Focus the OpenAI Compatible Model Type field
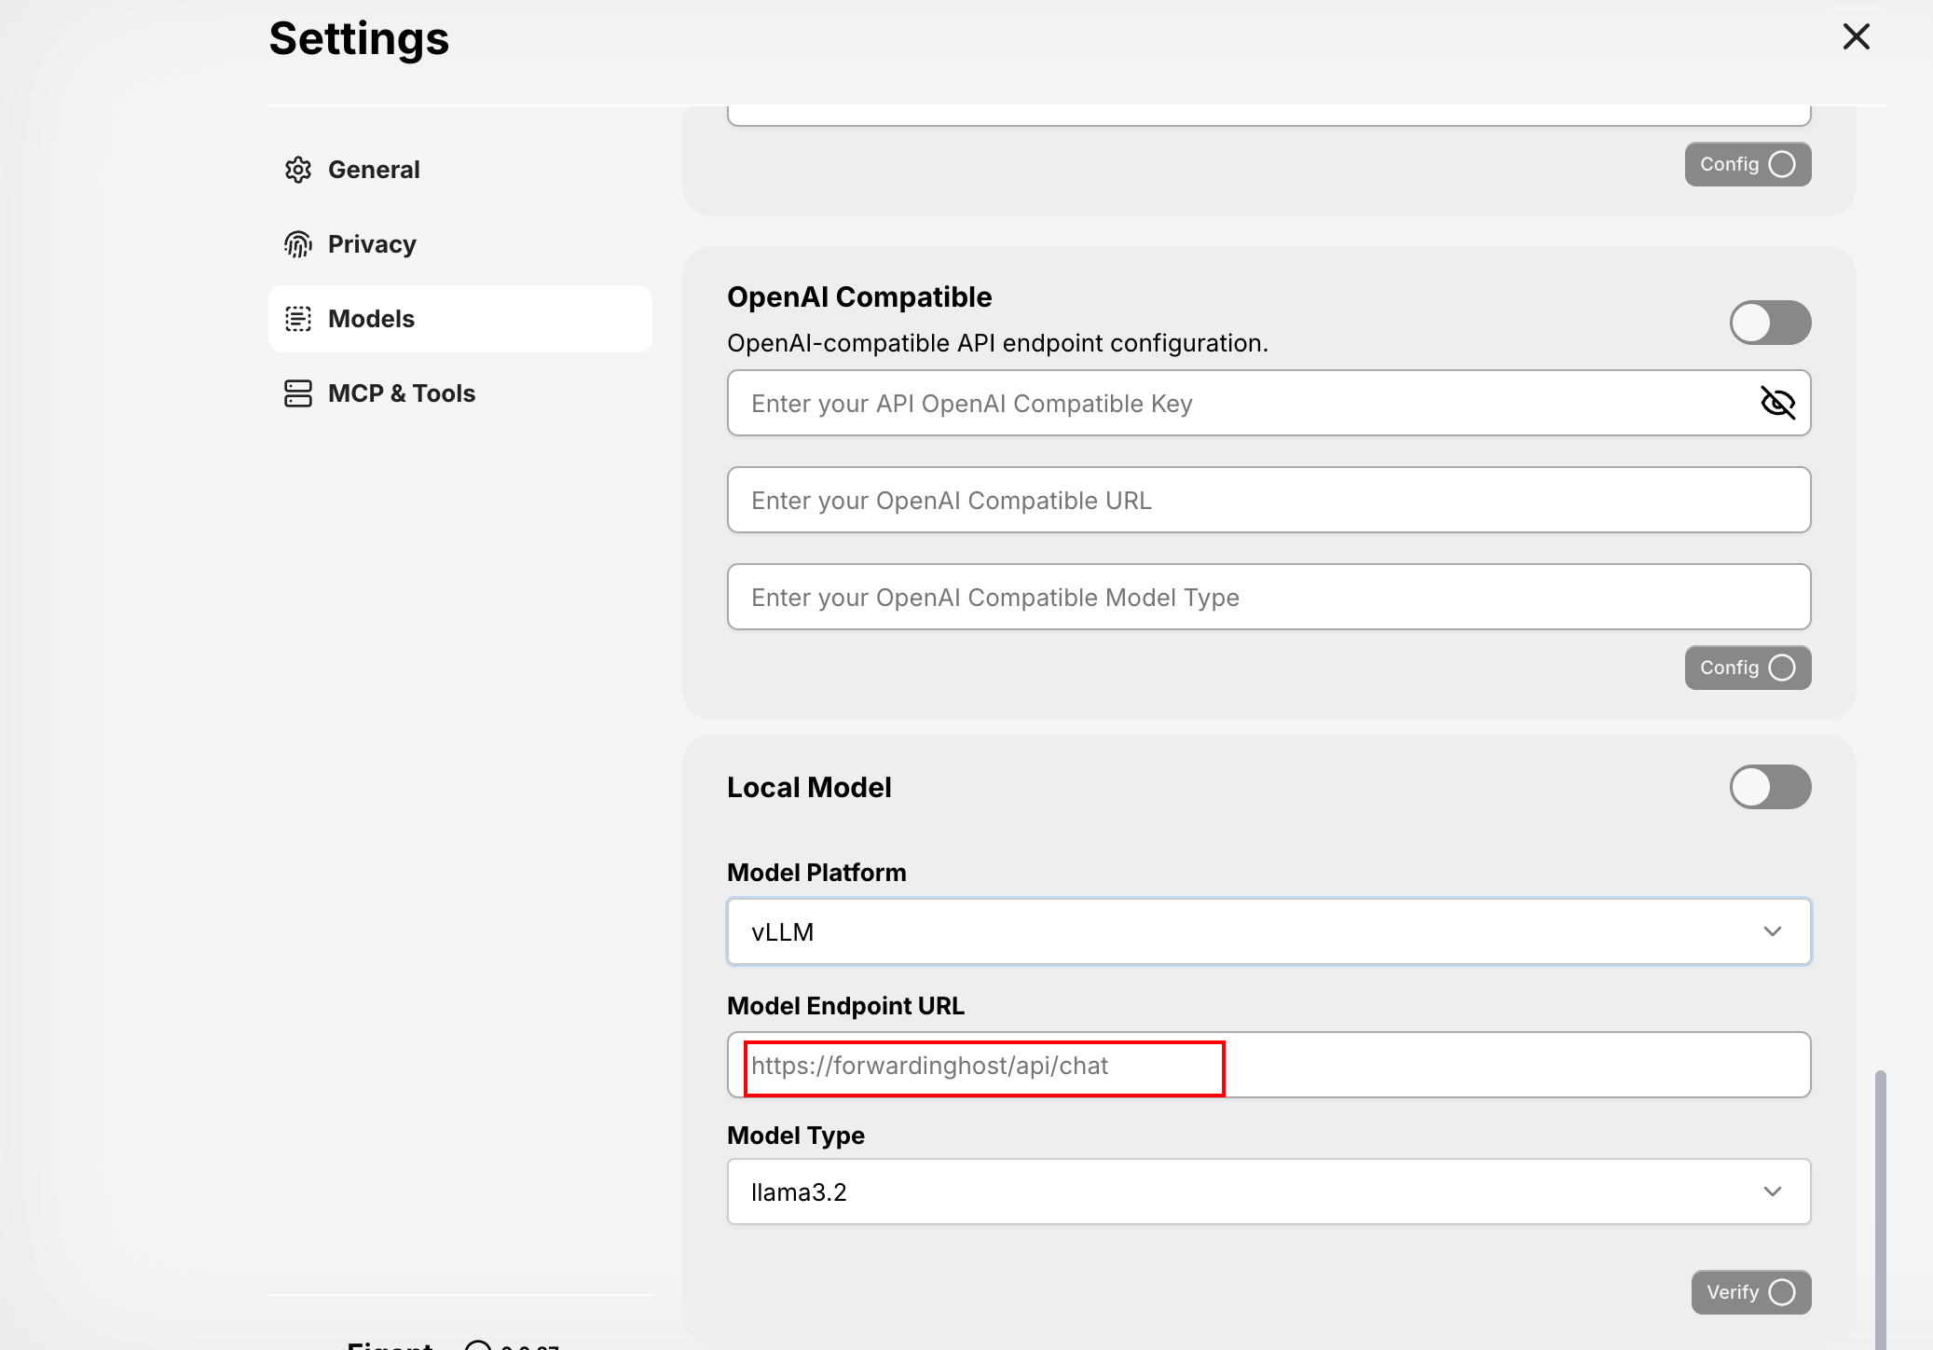Screen dimensions: 1933x1350 tap(1268, 597)
